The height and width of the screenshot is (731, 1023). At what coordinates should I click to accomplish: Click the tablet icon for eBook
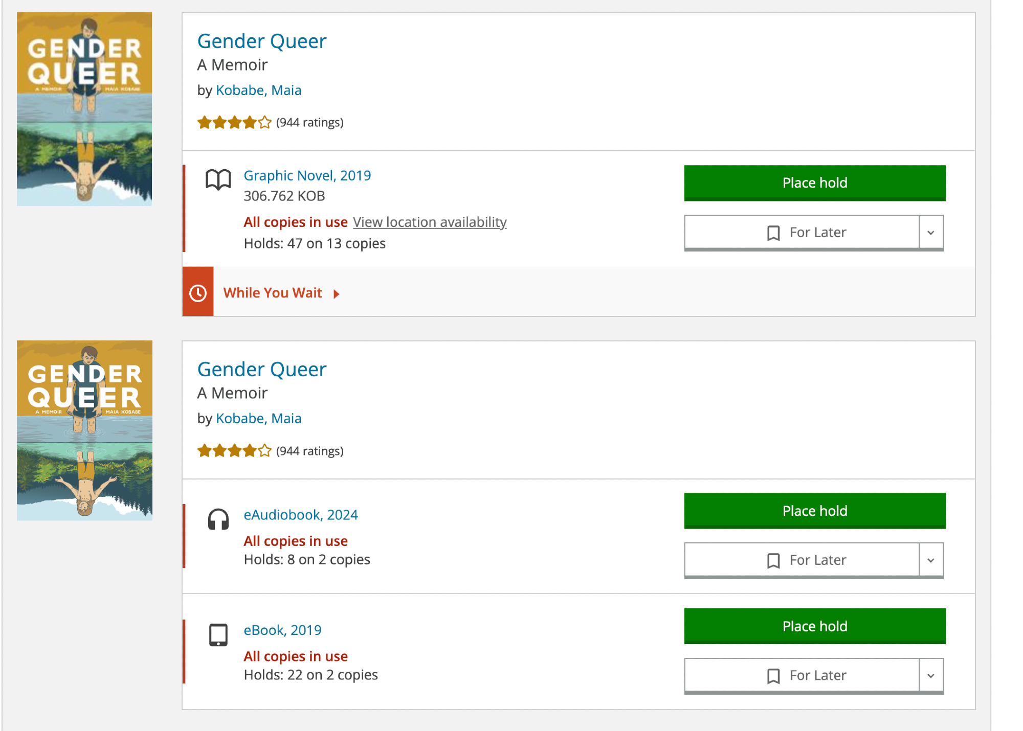click(218, 635)
